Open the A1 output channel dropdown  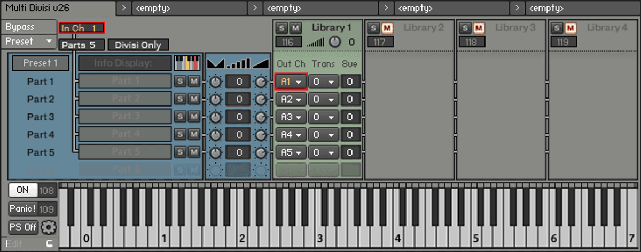click(291, 82)
